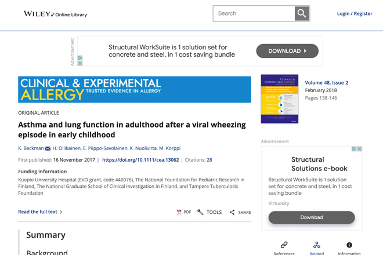
Task: Open the Related articles icon
Action: [317, 245]
